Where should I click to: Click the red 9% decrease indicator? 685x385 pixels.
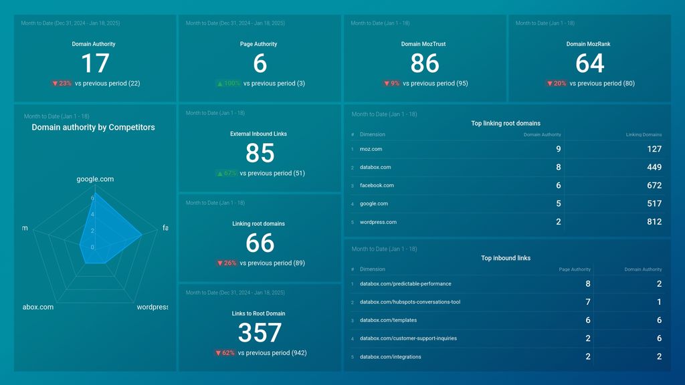click(391, 84)
